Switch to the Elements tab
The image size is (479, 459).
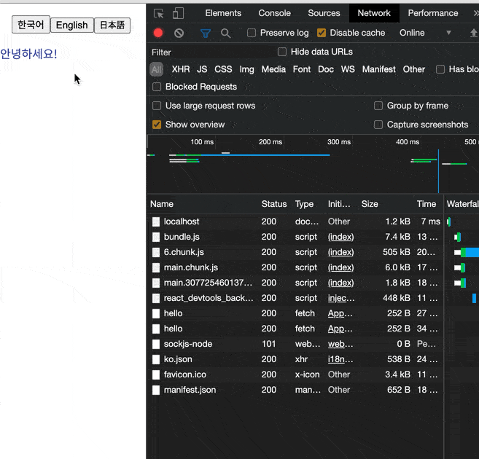(223, 13)
